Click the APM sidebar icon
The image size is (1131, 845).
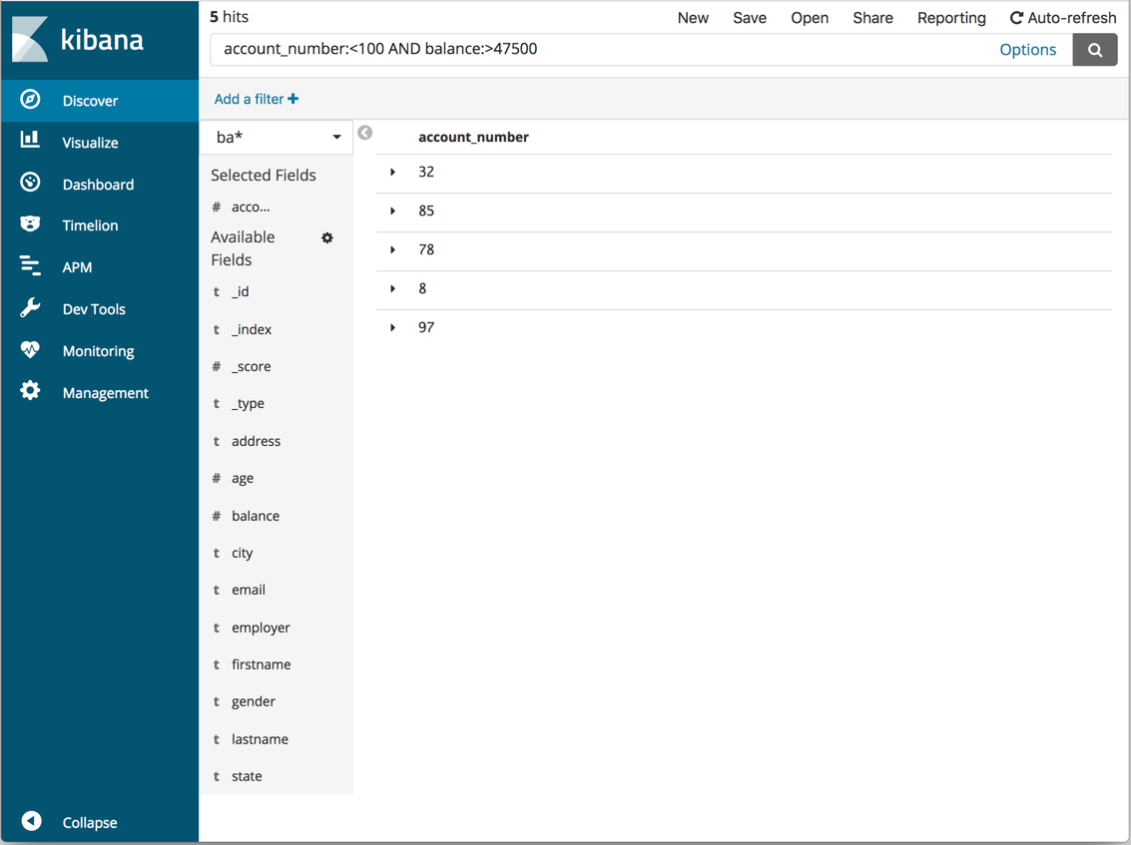[31, 266]
